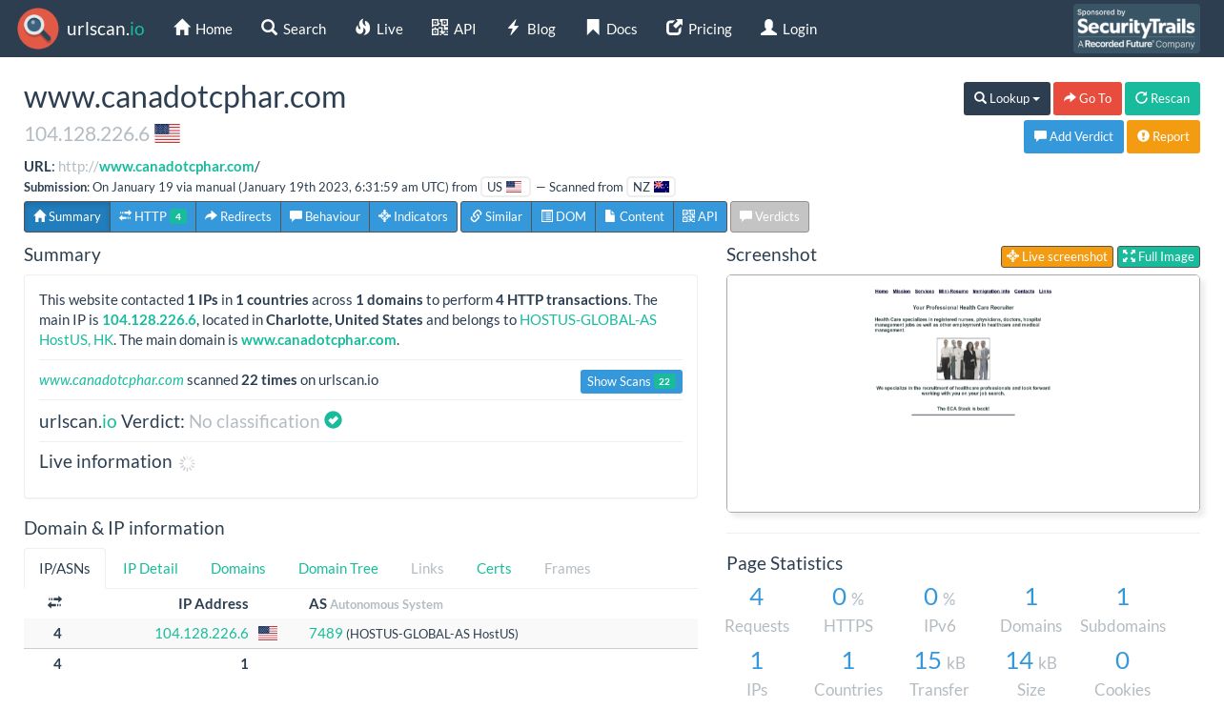Click main IP 104.128.226.6 link in summary

coord(149,319)
